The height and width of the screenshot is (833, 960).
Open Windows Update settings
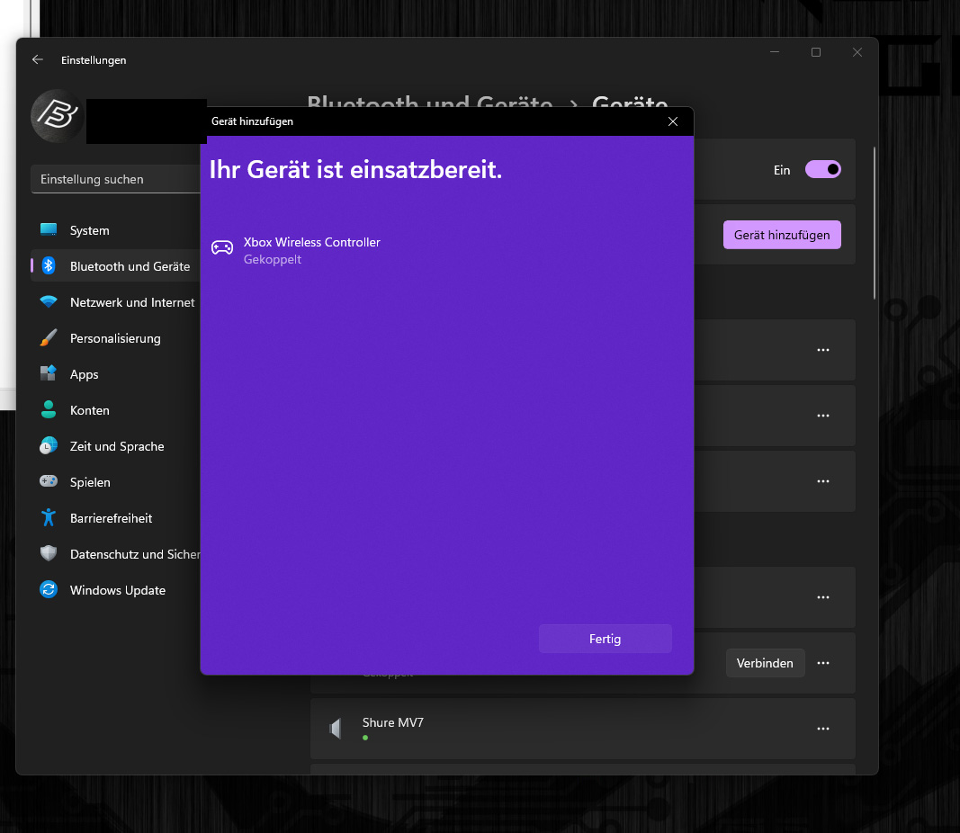tap(116, 590)
